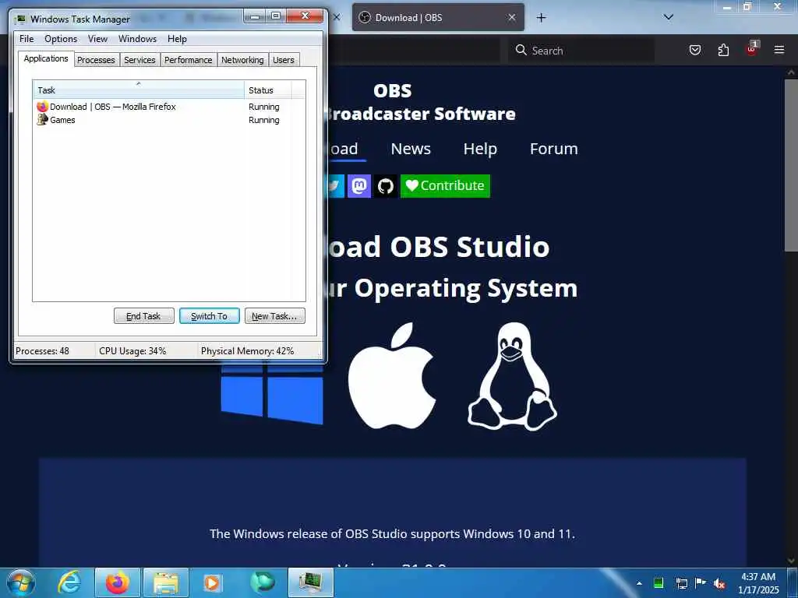Viewport: 798px width, 598px height.
Task: Open Windows Media Player from taskbar
Action: pos(212,582)
